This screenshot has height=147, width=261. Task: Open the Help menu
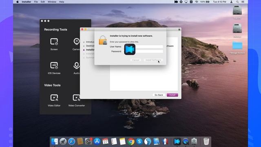(x=62, y=2)
